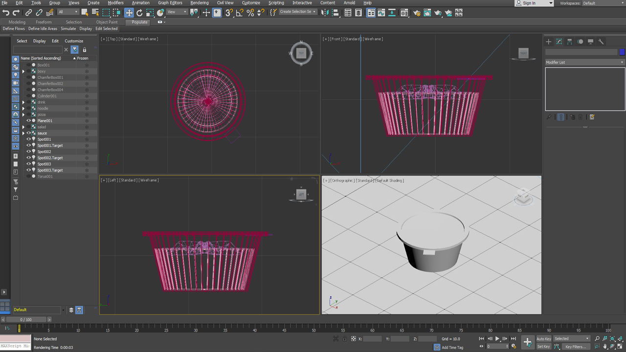
Task: Open the Modifier List dropdown
Action: pyautogui.click(x=585, y=62)
